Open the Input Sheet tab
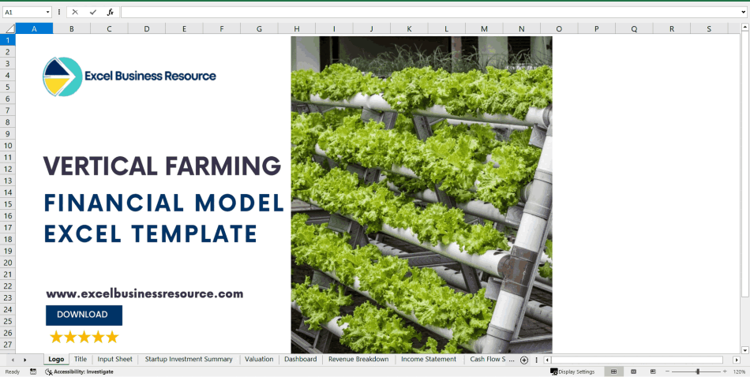Image resolution: width=750 pixels, height=377 pixels. 114,359
